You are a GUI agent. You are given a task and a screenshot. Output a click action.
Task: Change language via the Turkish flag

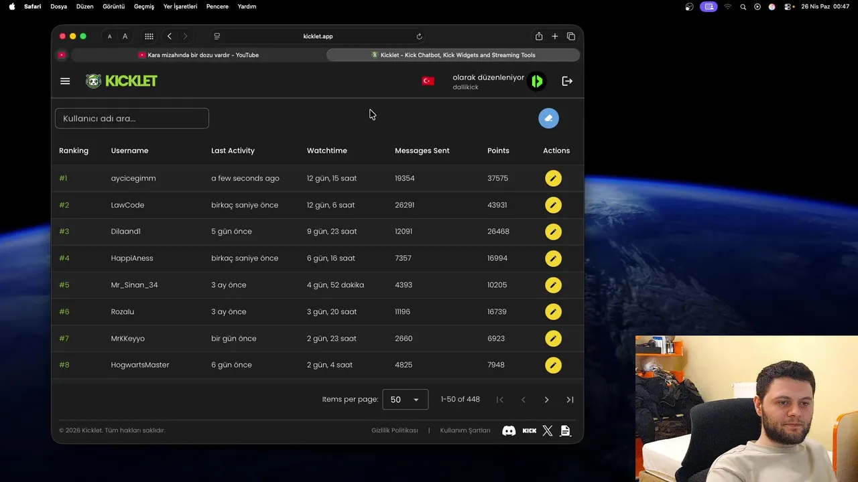(428, 81)
